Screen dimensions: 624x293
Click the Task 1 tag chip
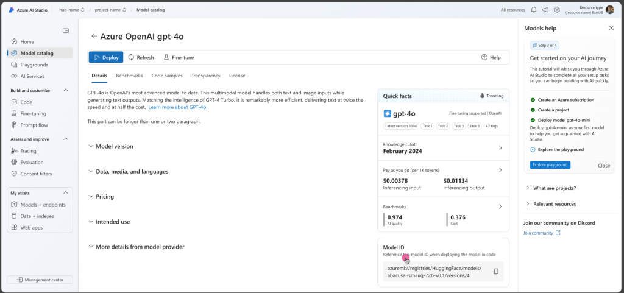coord(427,126)
